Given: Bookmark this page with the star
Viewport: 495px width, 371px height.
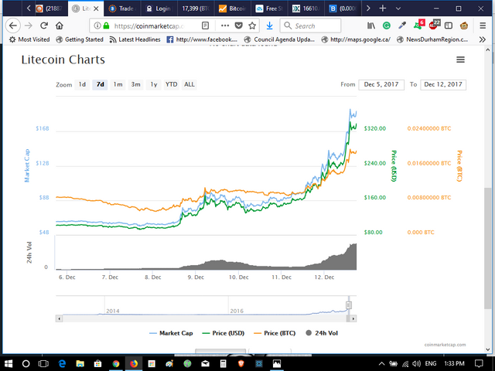Looking at the screenshot, I should point(252,26).
